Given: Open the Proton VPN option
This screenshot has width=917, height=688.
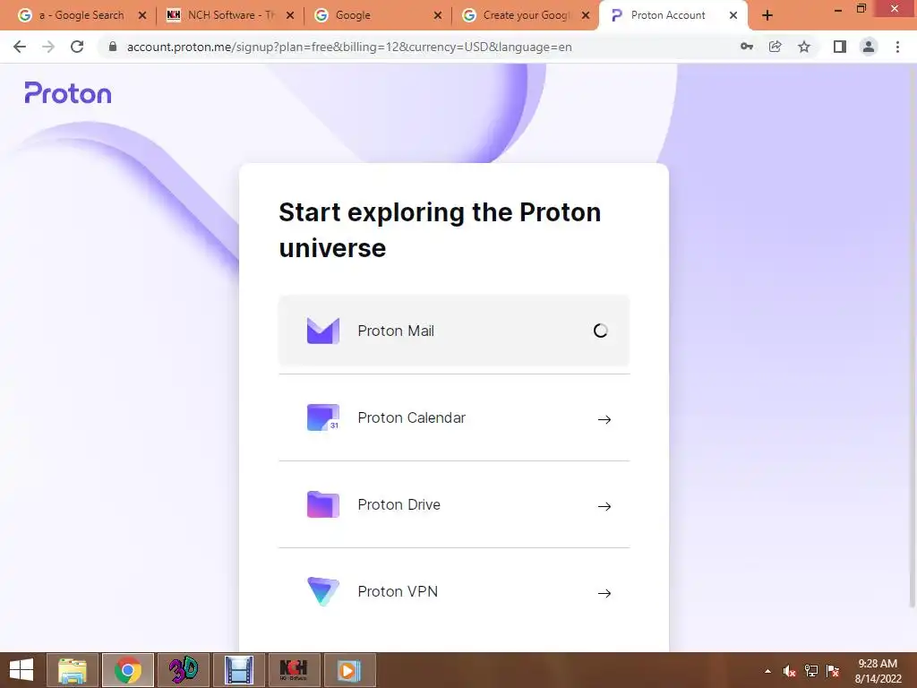Looking at the screenshot, I should point(454,591).
